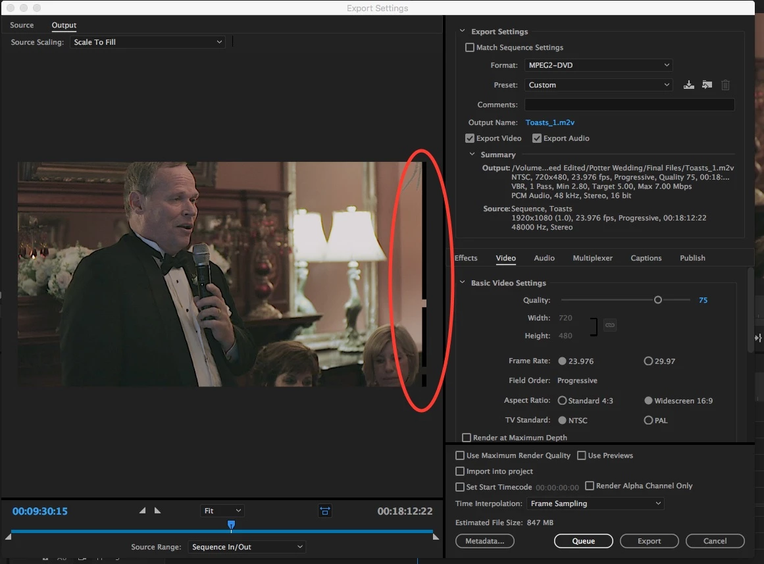Enable Render at Maximum Depth
764x564 pixels.
(467, 437)
